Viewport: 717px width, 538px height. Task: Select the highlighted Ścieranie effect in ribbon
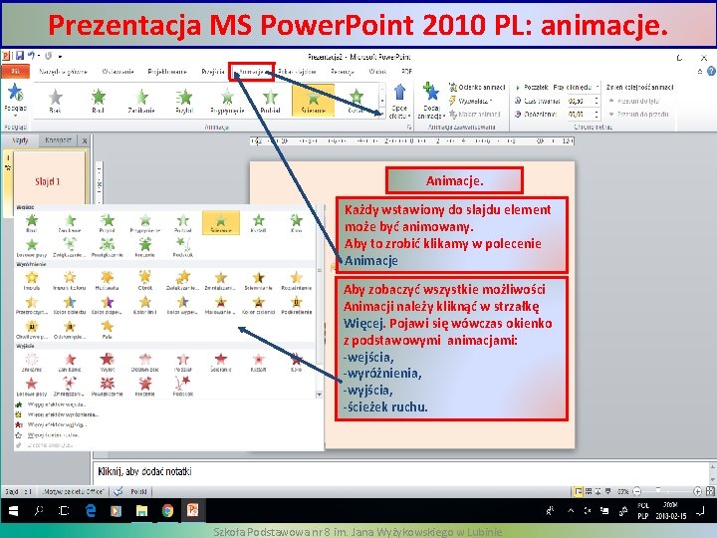314,101
